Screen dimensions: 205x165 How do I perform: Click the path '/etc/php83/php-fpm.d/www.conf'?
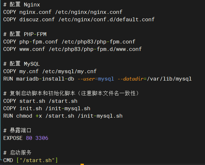(x=95, y=49)
